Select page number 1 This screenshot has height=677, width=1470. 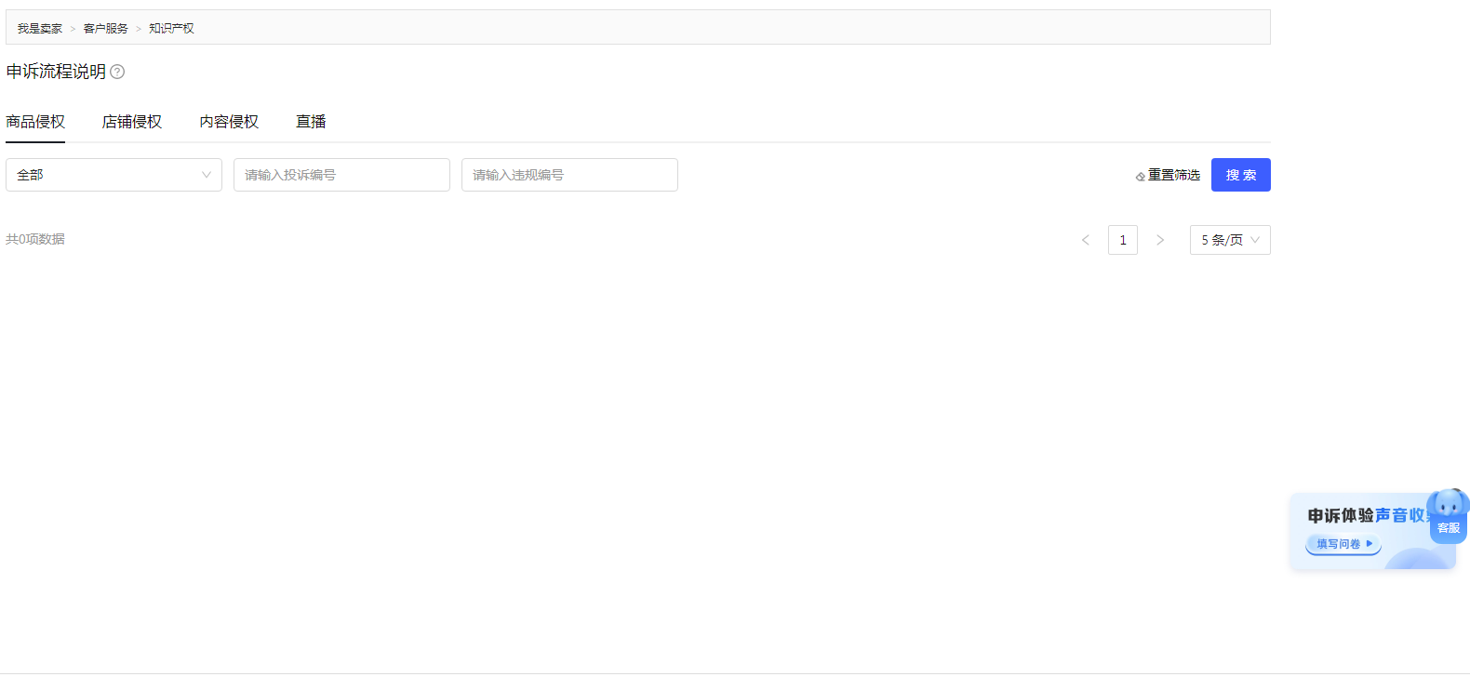tap(1123, 240)
